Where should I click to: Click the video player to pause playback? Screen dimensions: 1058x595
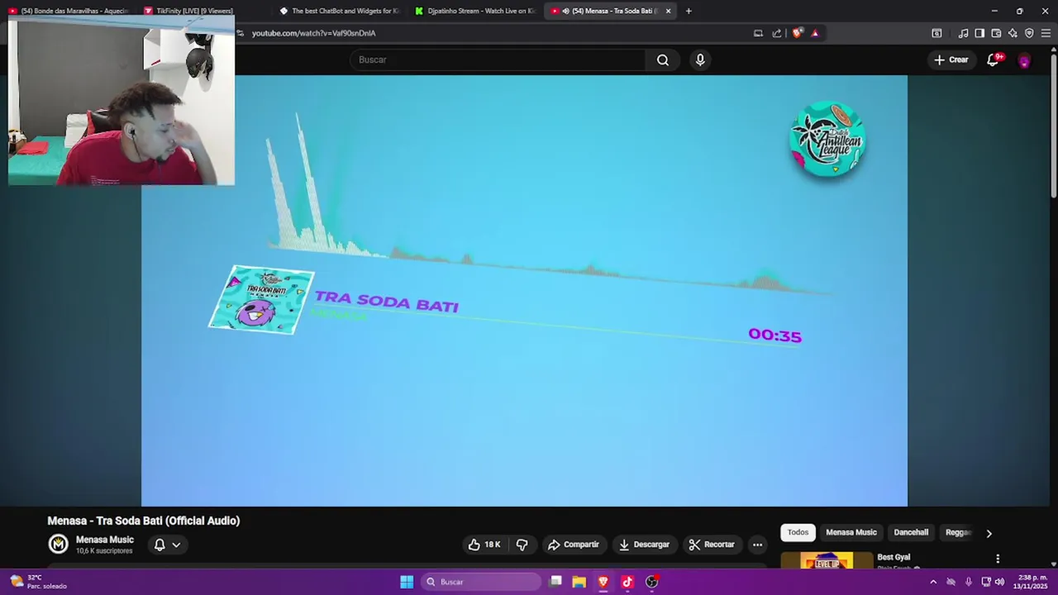(524, 291)
